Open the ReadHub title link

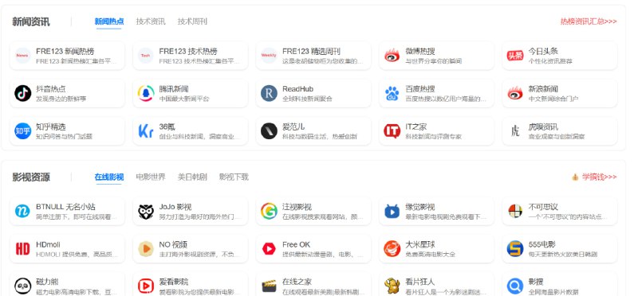tap(297, 89)
